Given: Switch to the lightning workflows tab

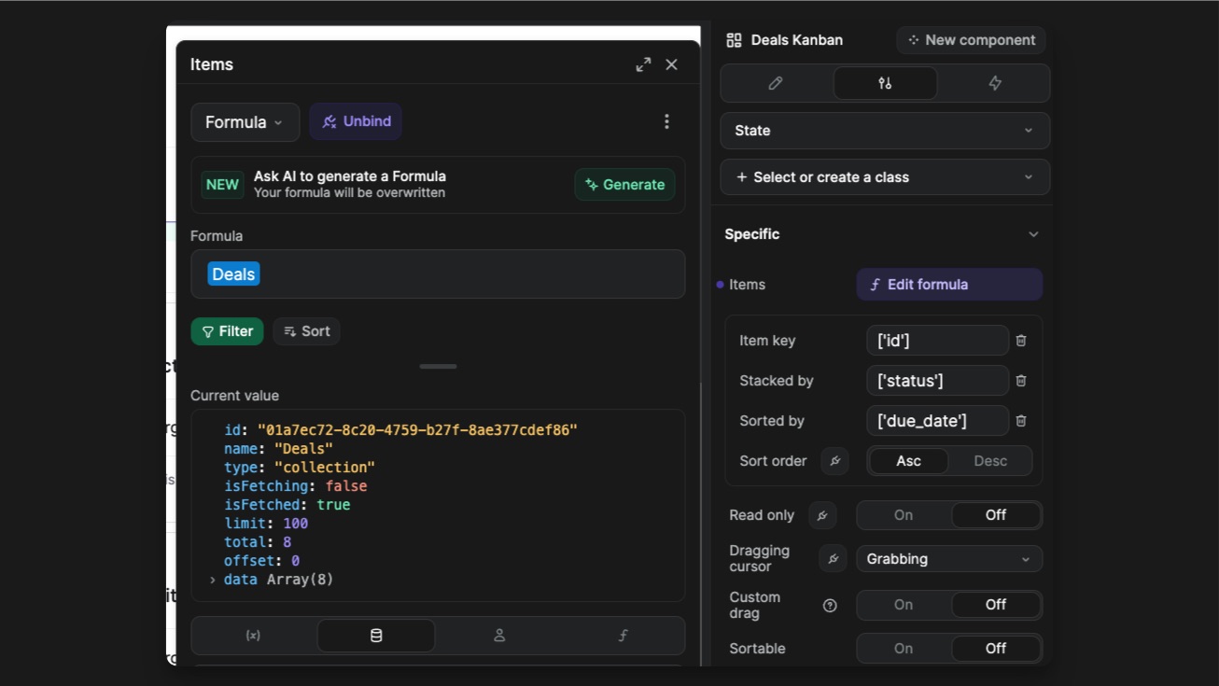Looking at the screenshot, I should [x=995, y=83].
